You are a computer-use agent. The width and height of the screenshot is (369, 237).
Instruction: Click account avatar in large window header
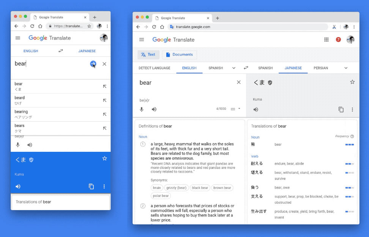click(350, 39)
